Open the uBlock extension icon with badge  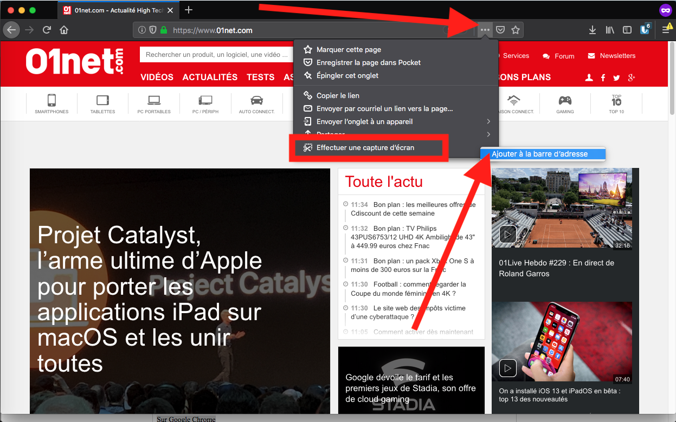click(x=645, y=29)
